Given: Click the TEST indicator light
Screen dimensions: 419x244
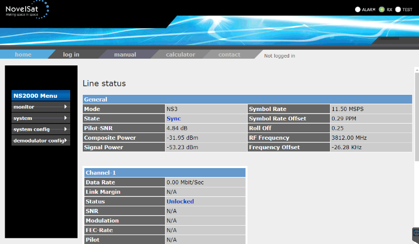Looking at the screenshot, I should point(398,9).
